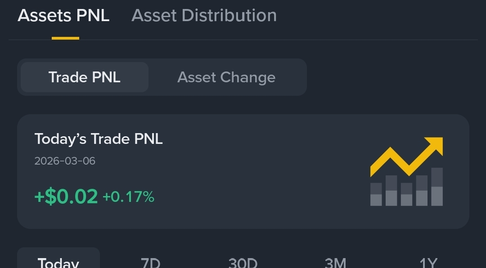Click the 2026-03-06 date label
The image size is (486, 268).
pyautogui.click(x=65, y=161)
